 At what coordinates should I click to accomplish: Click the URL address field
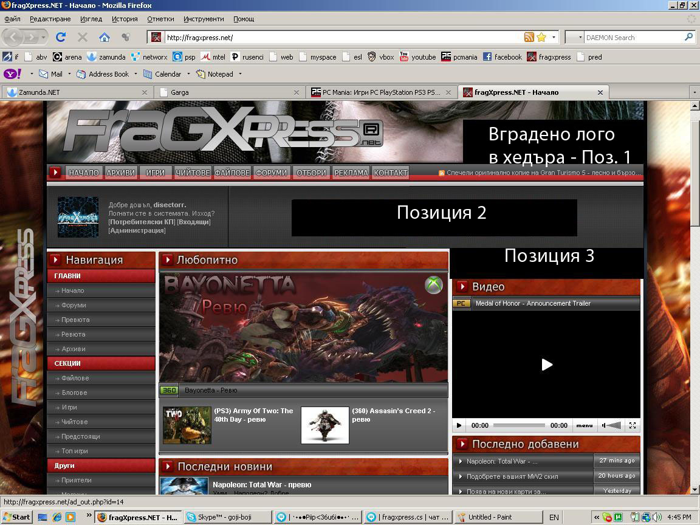(x=344, y=38)
